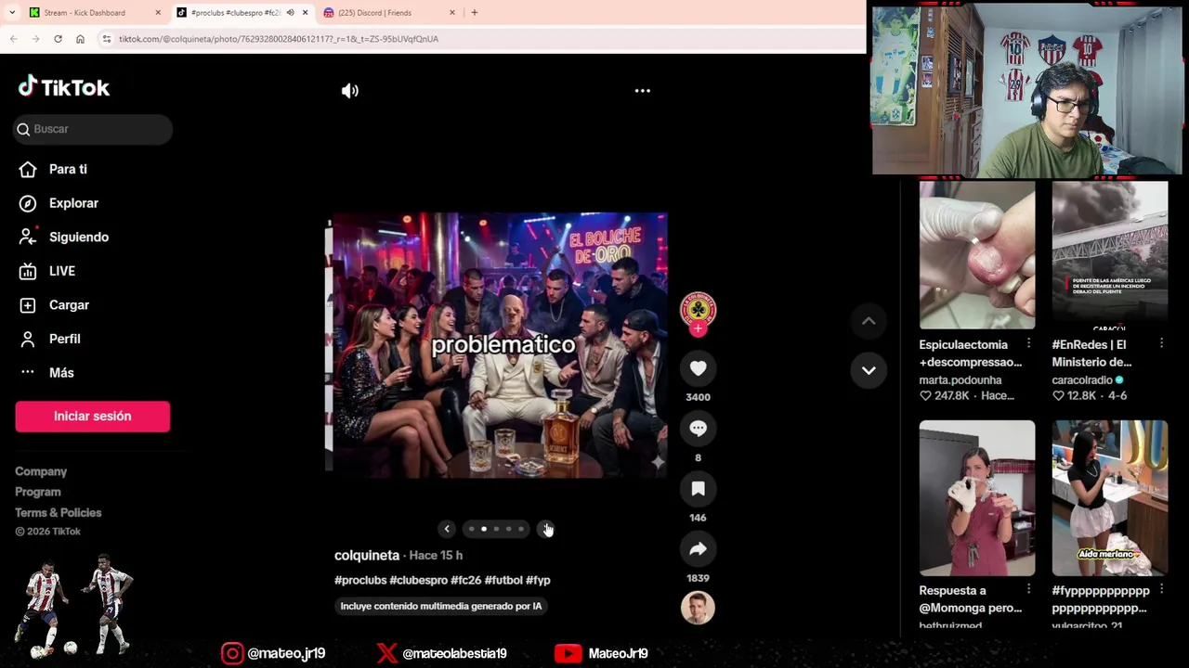Like Espiculaectomia video heart 247.8K
This screenshot has height=668, width=1189.
point(925,395)
